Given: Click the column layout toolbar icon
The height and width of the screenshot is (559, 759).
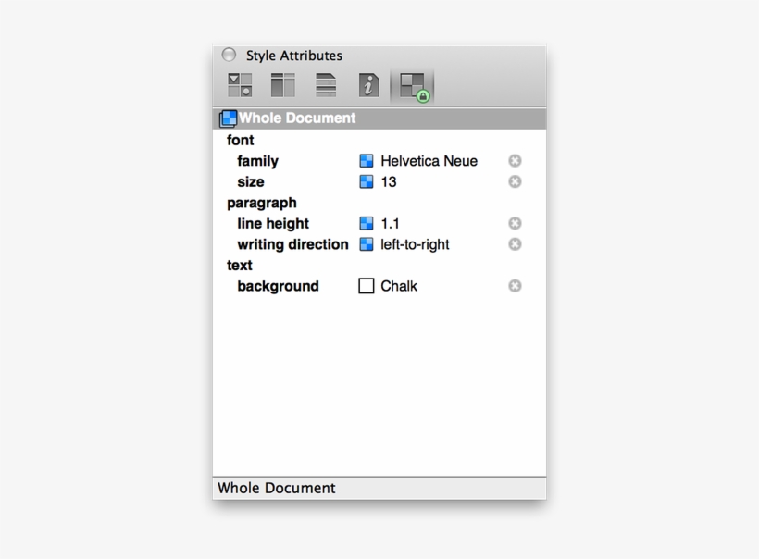Looking at the screenshot, I should coord(282,84).
